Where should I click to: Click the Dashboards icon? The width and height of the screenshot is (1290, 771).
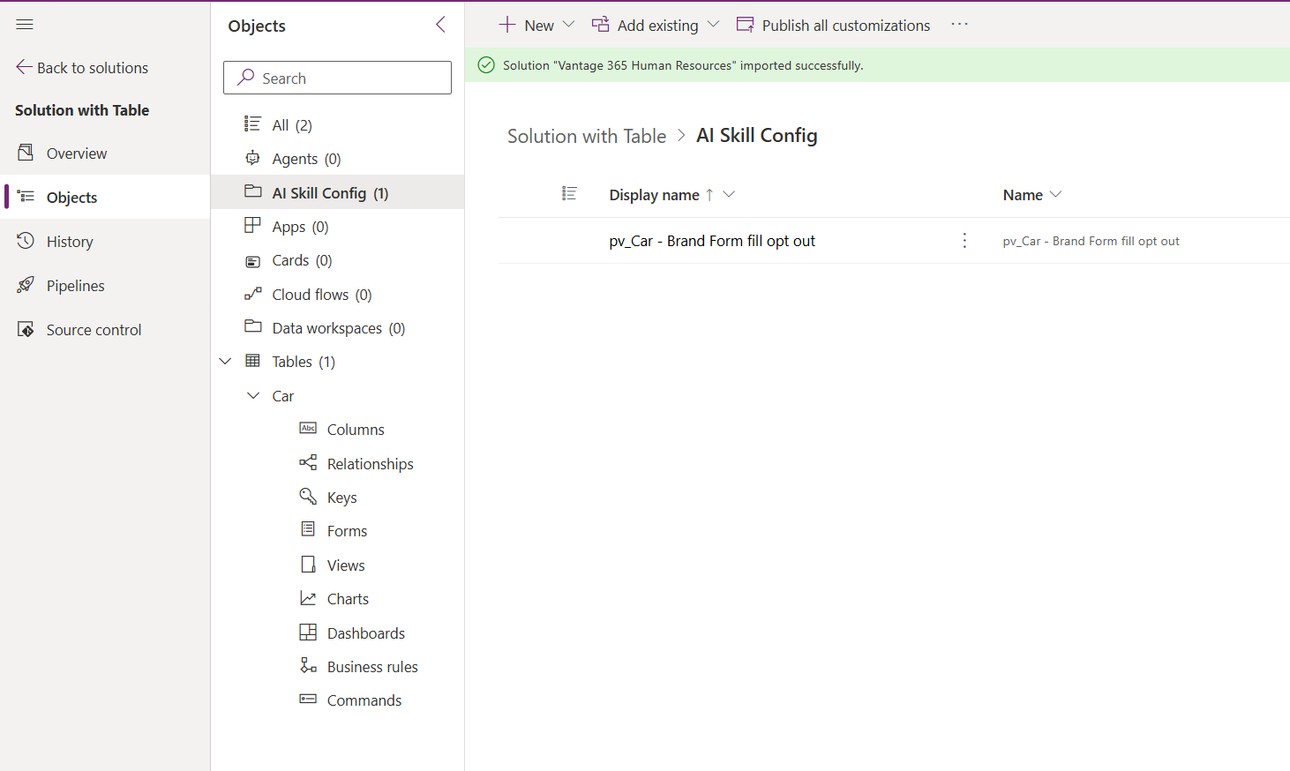point(308,632)
